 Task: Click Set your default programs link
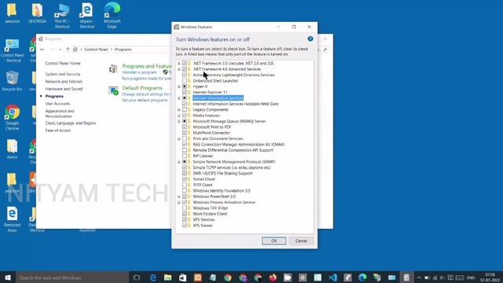[145, 100]
